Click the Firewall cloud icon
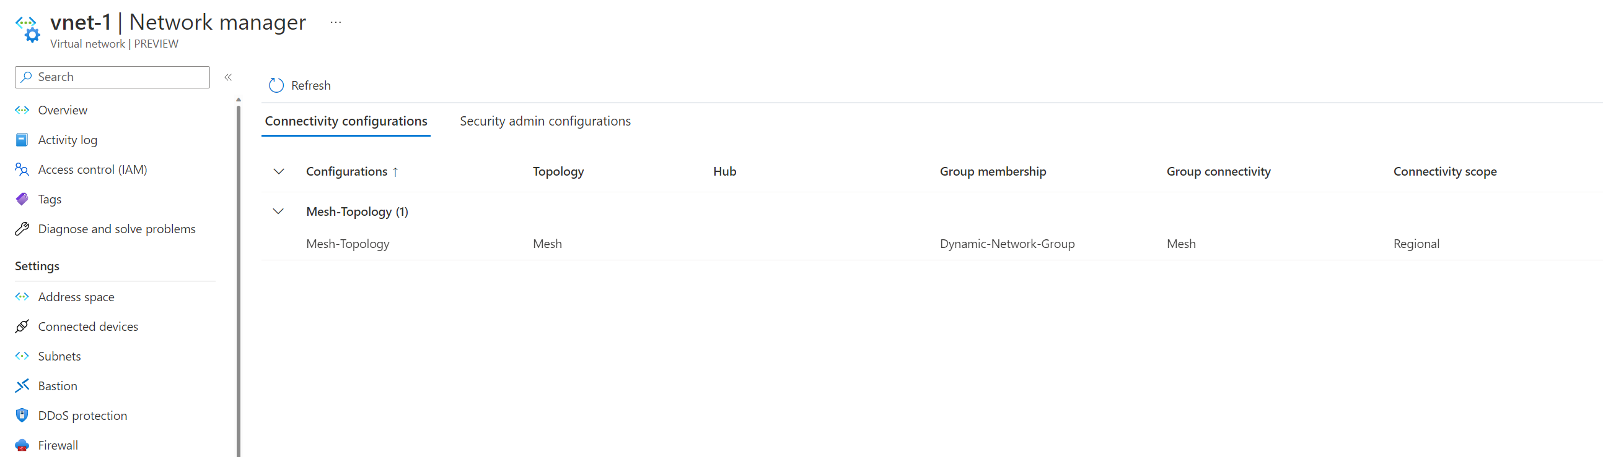Image resolution: width=1603 pixels, height=457 pixels. point(22,445)
